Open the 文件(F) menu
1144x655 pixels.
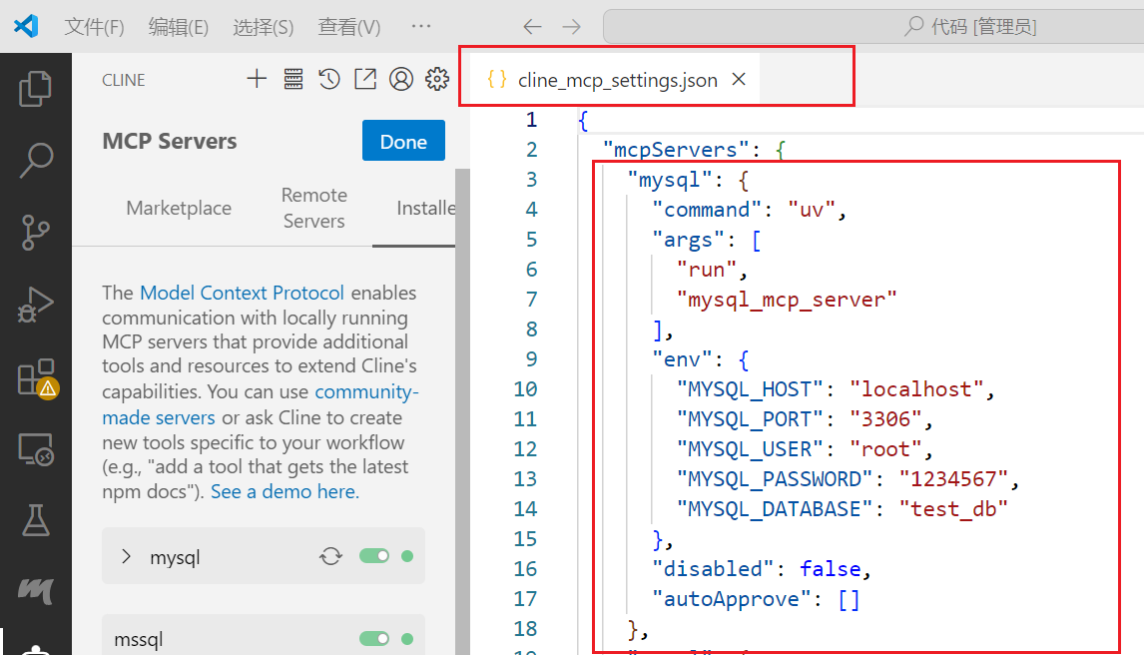[94, 27]
